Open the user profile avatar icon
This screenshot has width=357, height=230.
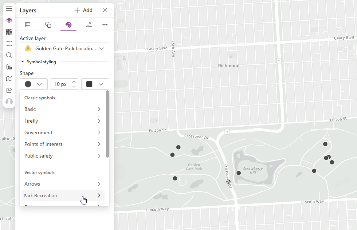(9, 102)
